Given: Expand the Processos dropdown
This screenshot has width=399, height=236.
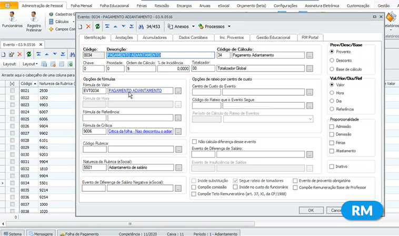Looking at the screenshot, I should pos(217,26).
